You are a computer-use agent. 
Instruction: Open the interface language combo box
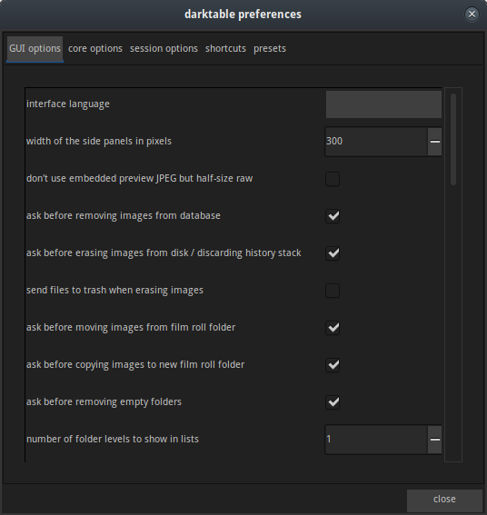pyautogui.click(x=383, y=104)
